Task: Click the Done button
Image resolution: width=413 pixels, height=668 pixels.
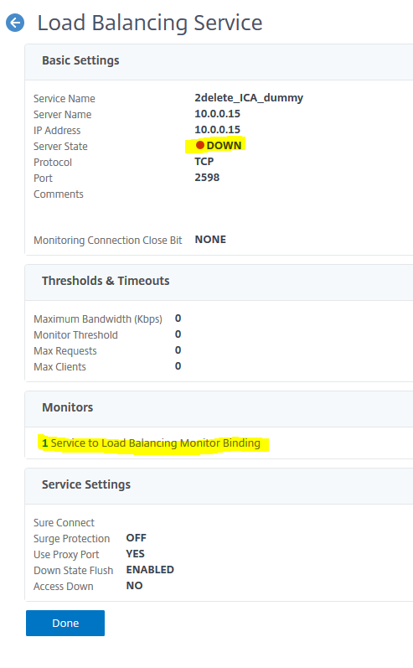Action: (x=65, y=623)
